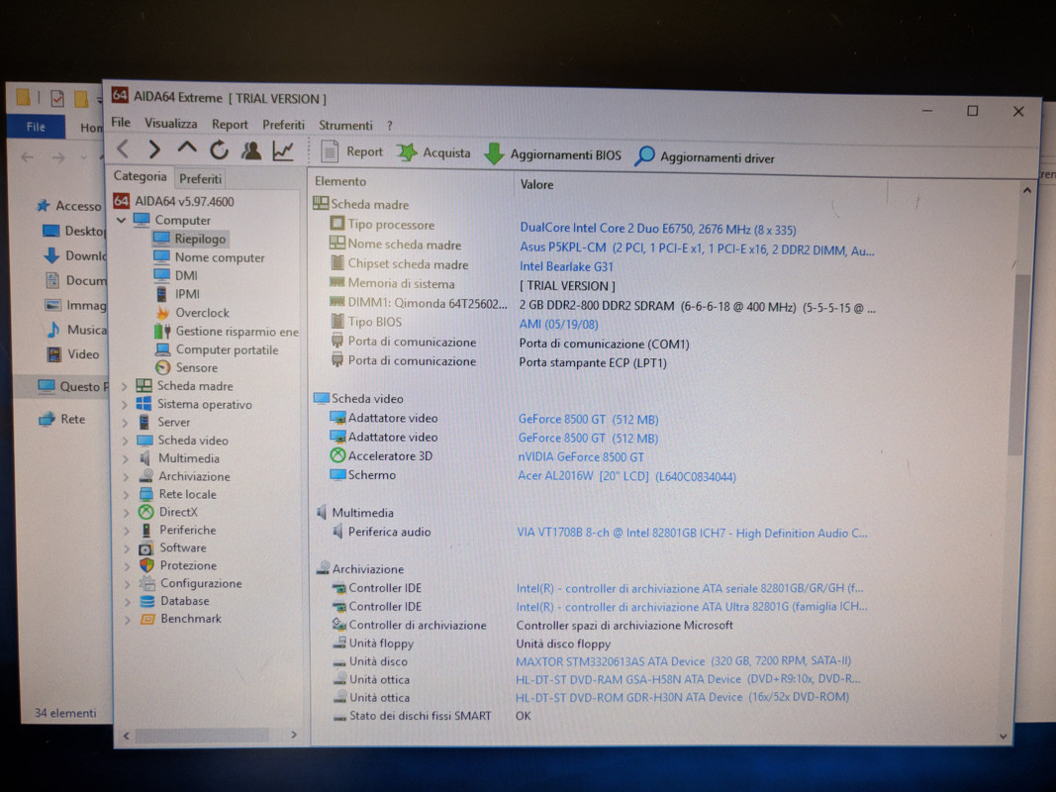
Task: Refresh the AIDA64 page
Action: 219,149
